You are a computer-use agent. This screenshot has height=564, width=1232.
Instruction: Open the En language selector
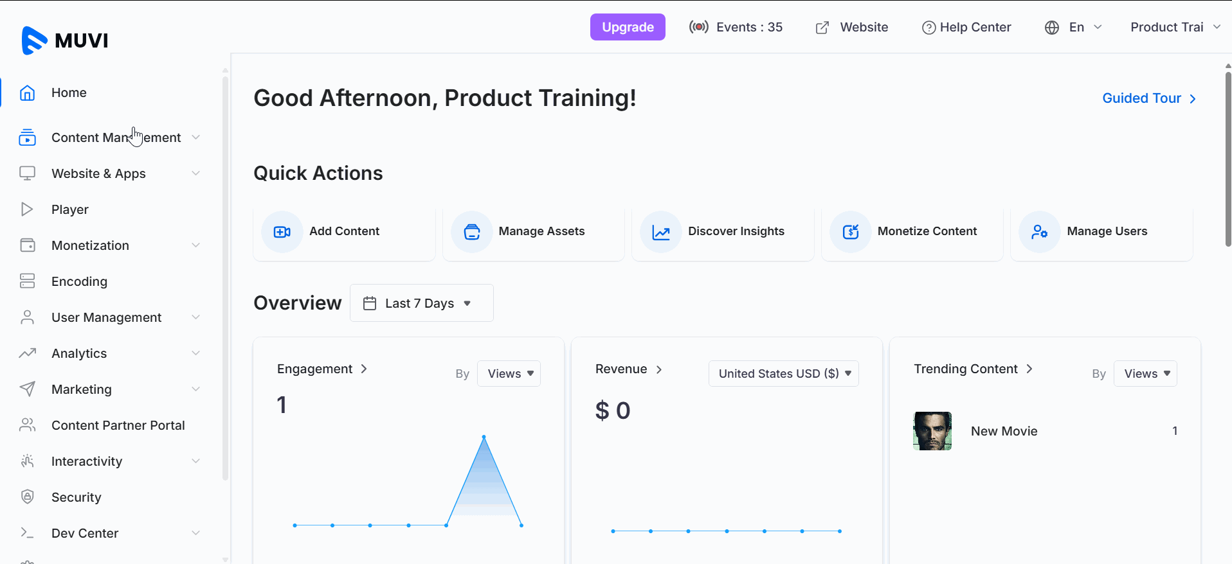point(1074,27)
